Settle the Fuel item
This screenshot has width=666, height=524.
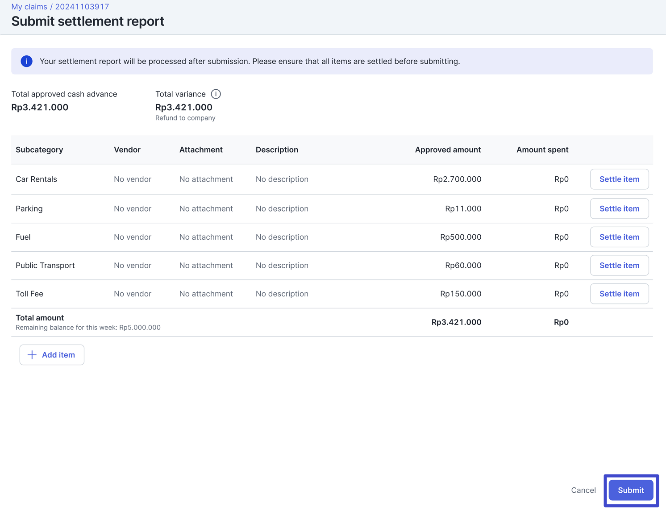click(619, 237)
